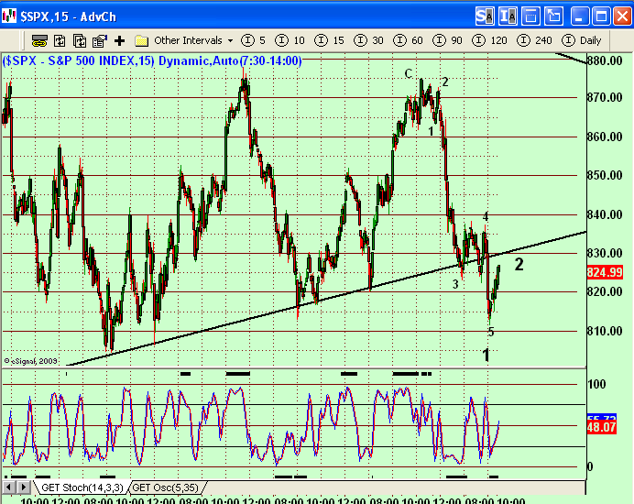The image size is (634, 504).
Task: Open the Other Intervals dropdown
Action: pyautogui.click(x=193, y=40)
